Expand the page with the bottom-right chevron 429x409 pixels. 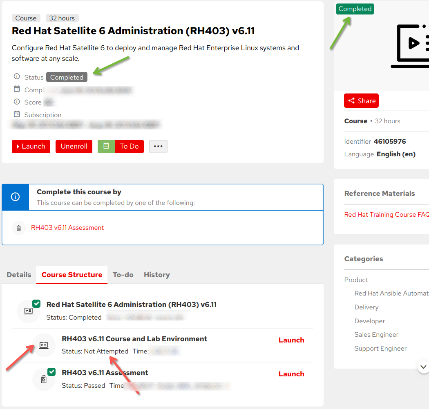tap(423, 367)
